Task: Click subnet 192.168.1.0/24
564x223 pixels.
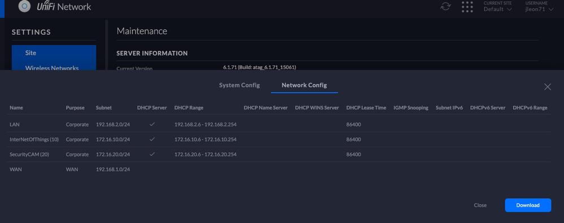Action: click(x=113, y=169)
